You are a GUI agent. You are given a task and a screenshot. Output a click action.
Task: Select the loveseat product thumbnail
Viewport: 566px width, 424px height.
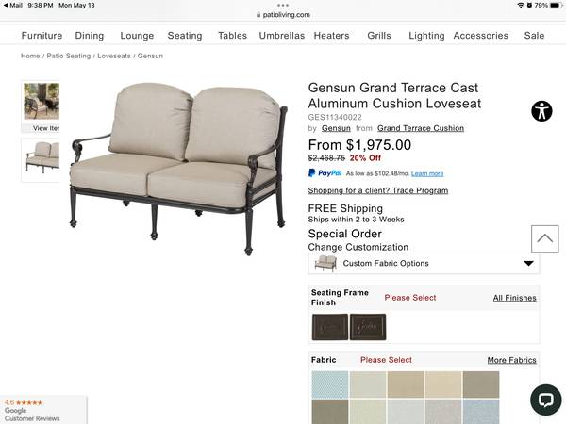click(41, 160)
